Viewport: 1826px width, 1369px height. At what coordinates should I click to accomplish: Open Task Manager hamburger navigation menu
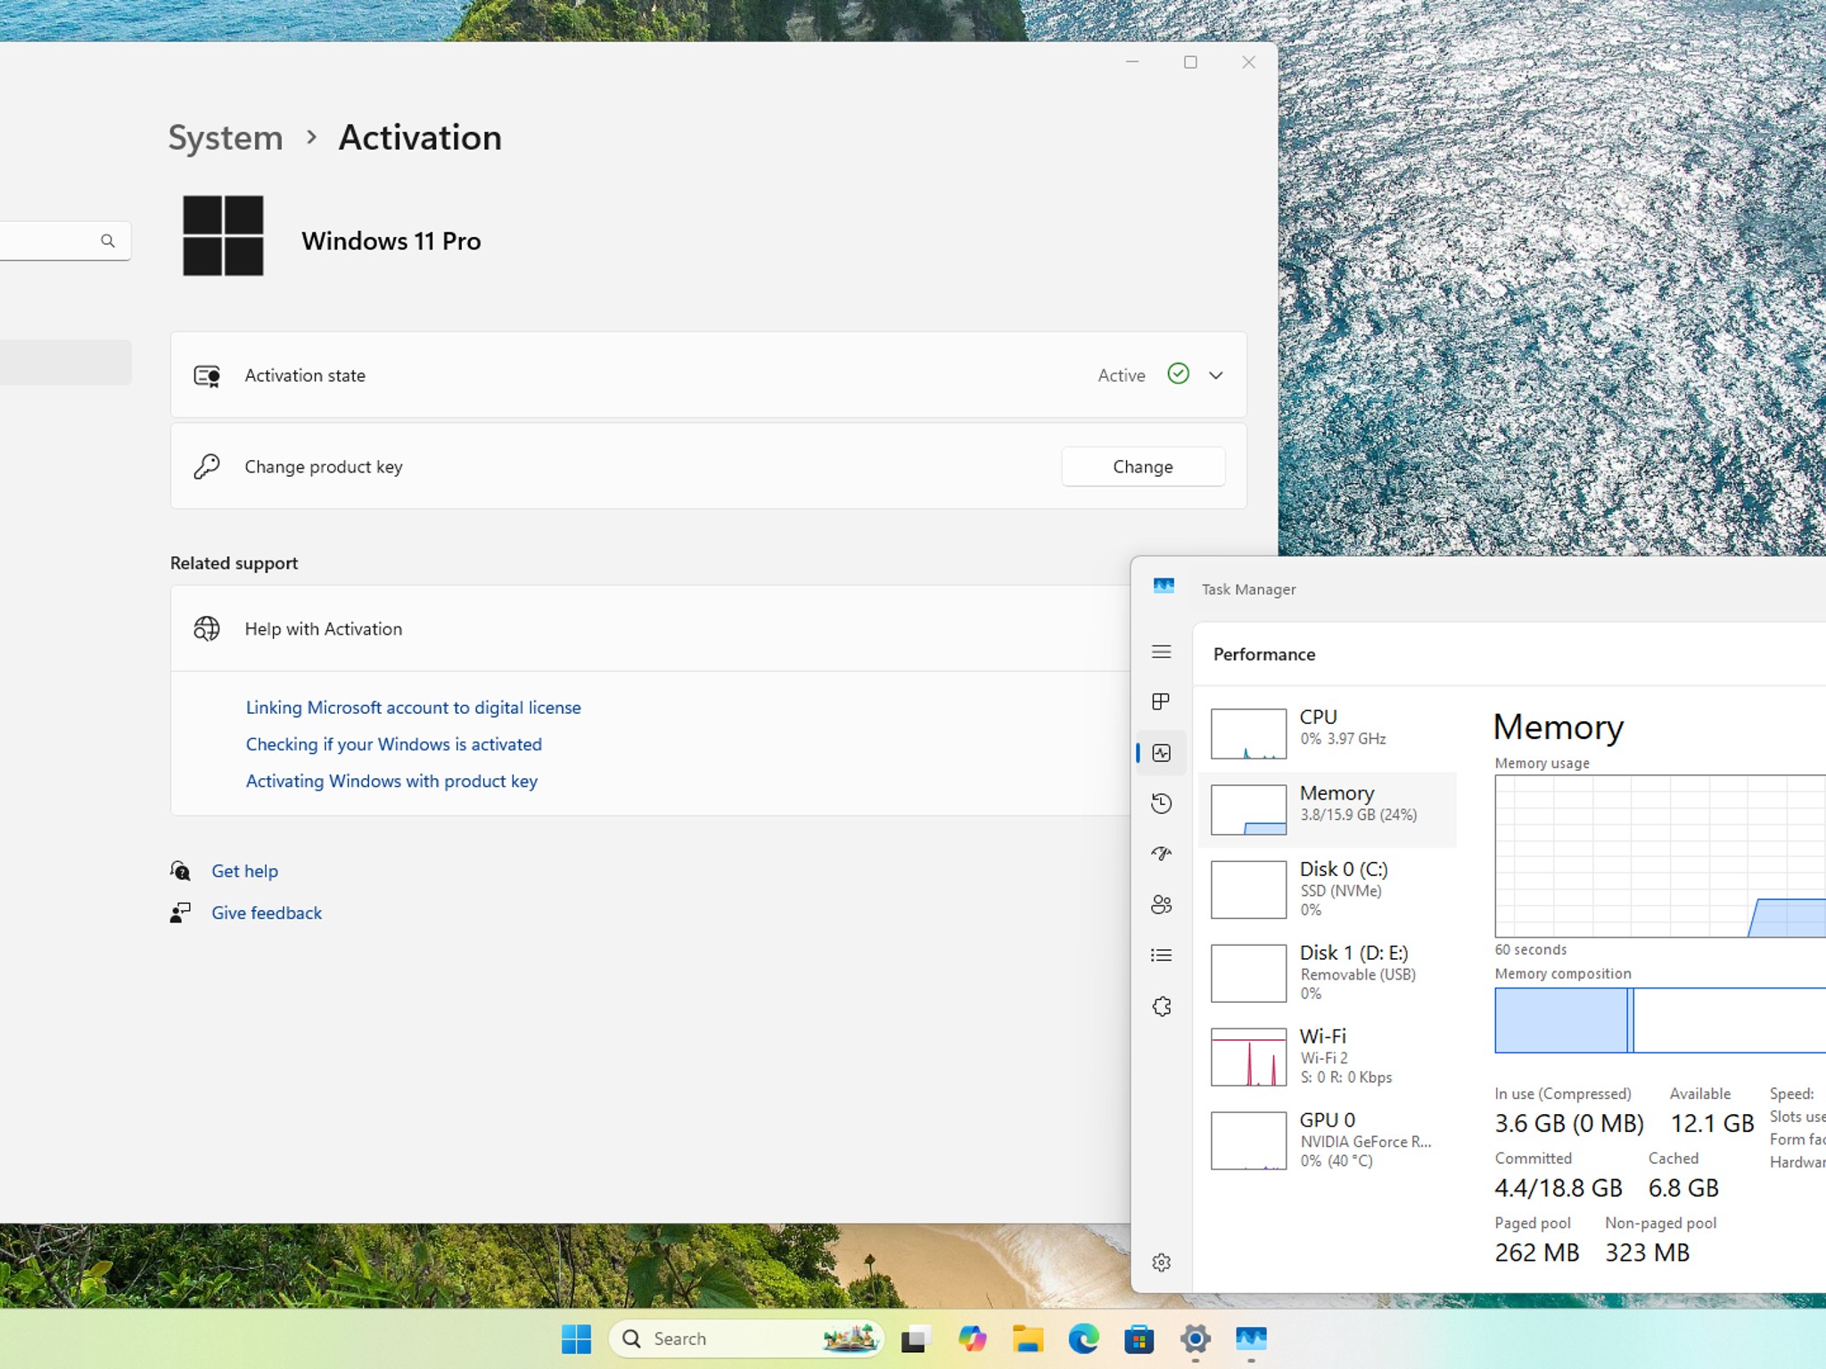click(x=1161, y=652)
